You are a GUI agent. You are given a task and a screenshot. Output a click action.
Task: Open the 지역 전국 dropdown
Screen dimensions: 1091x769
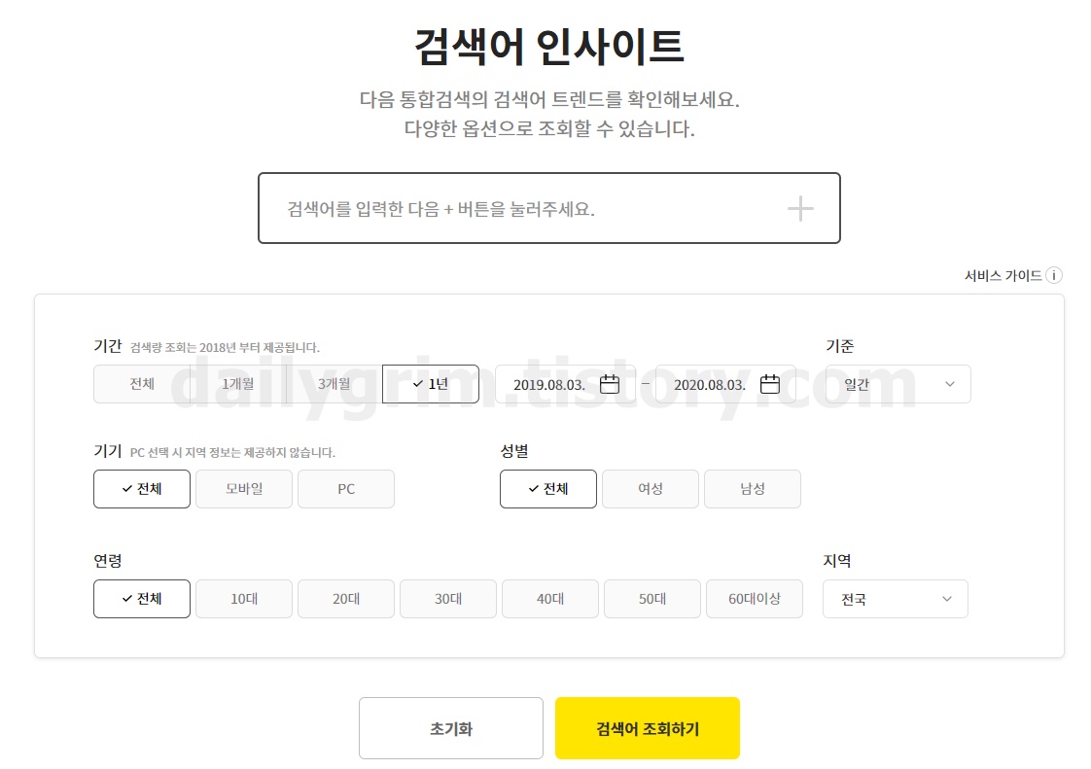click(895, 599)
